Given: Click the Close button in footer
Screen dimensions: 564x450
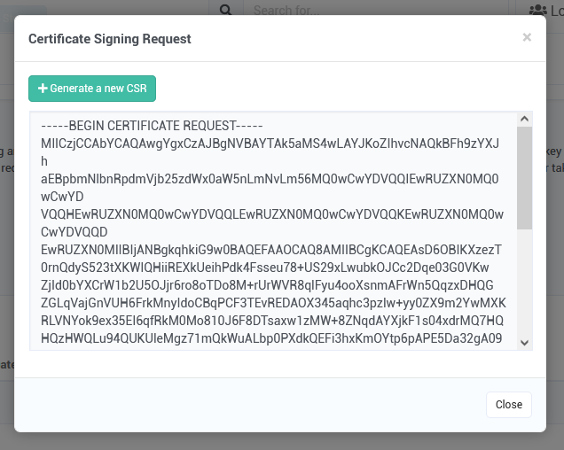Looking at the screenshot, I should pos(509,405).
